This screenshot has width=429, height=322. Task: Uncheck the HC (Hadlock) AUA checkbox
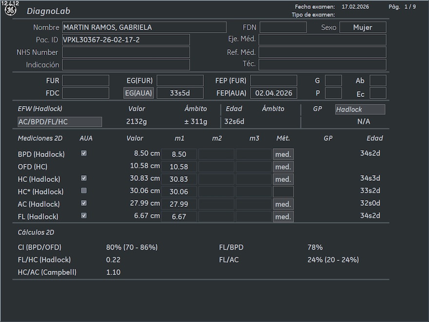(84, 178)
